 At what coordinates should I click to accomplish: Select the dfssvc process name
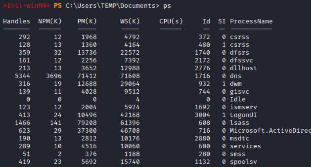[241, 60]
